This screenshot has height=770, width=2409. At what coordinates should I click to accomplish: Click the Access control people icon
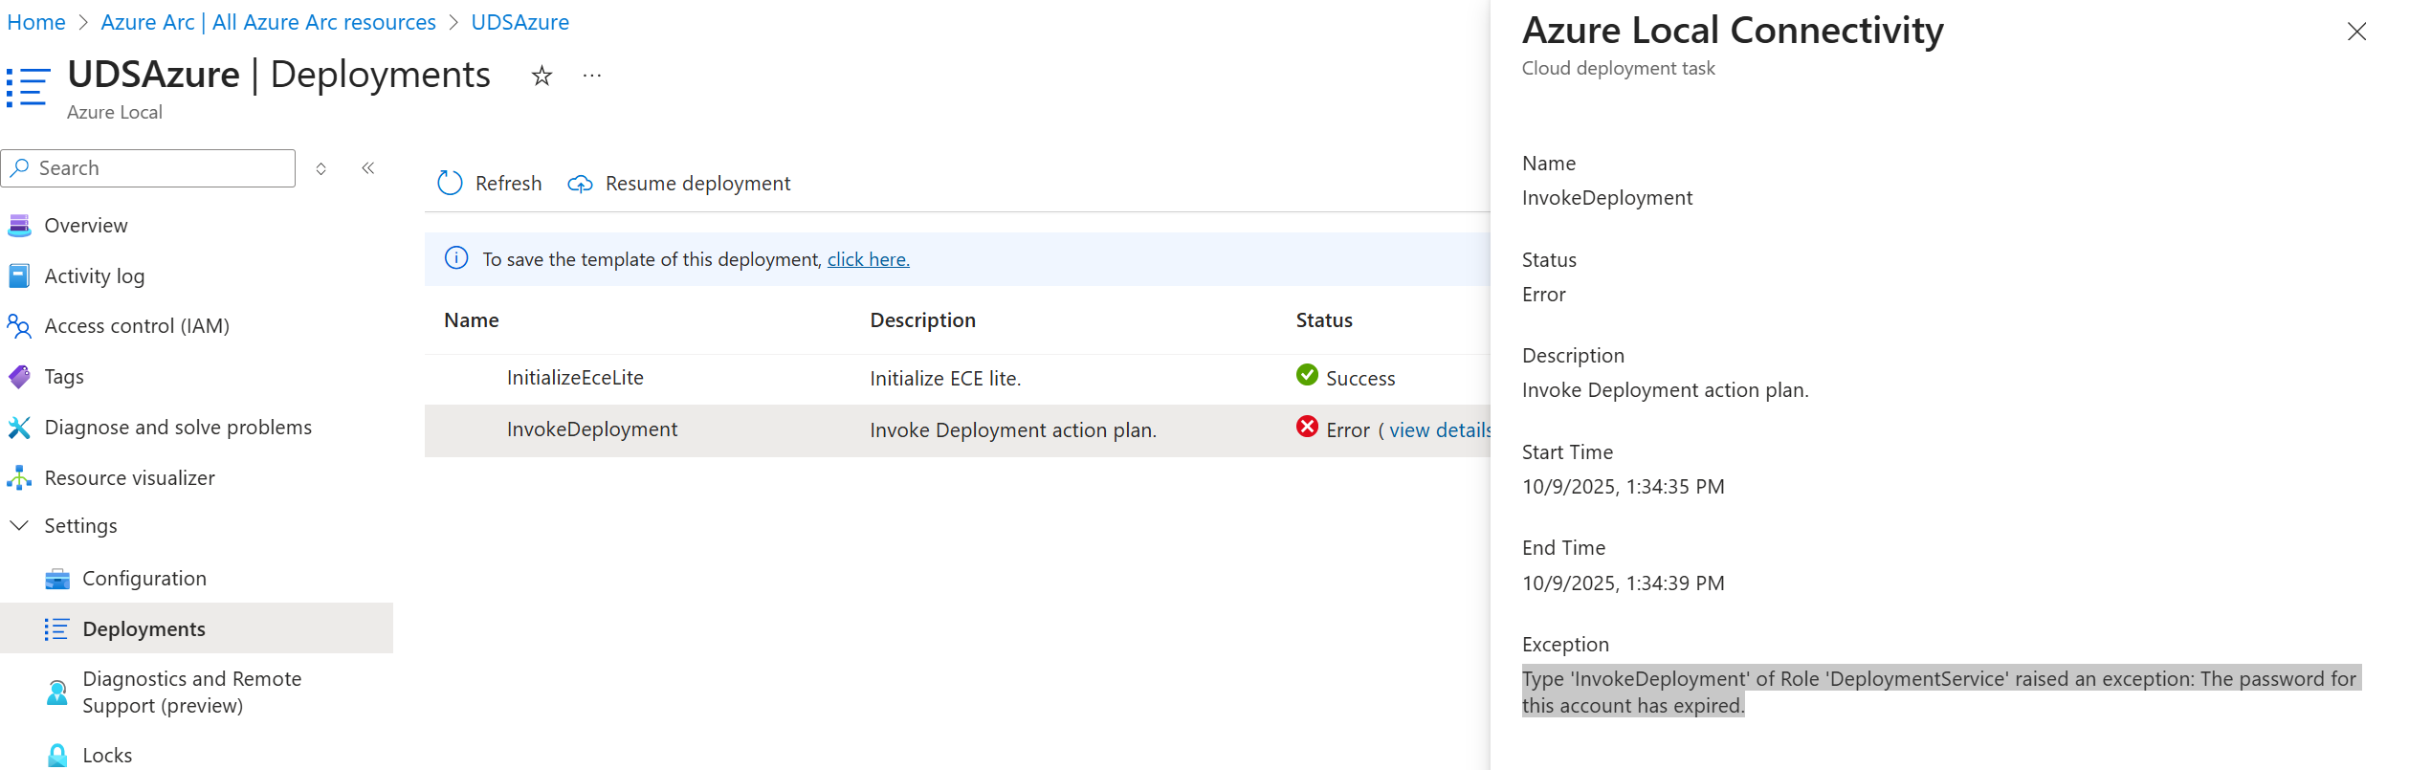pos(19,326)
